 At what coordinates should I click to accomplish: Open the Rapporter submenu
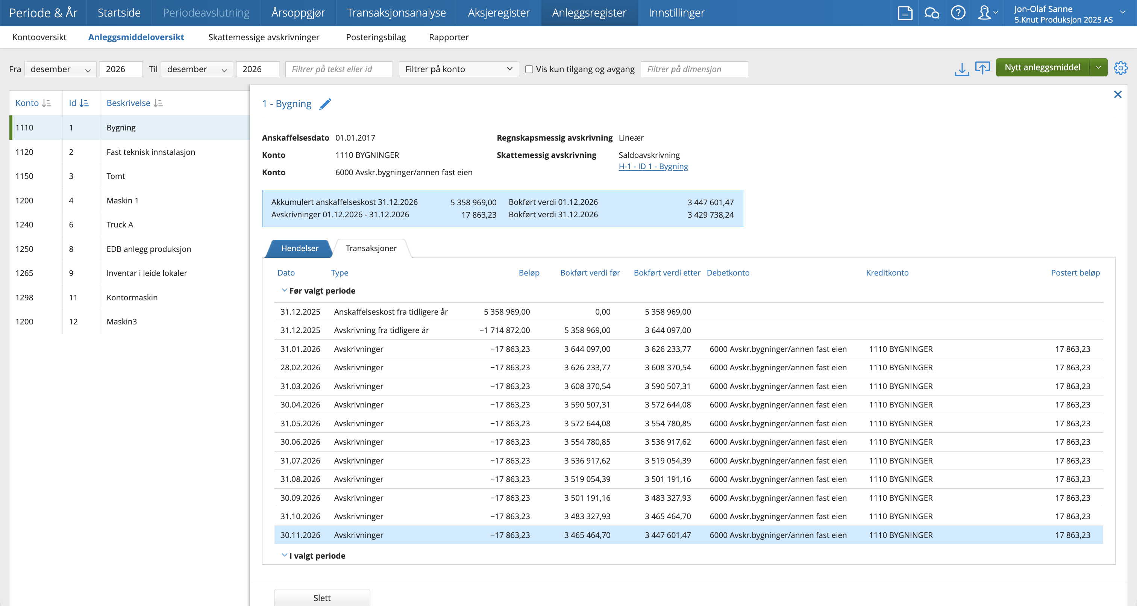449,37
